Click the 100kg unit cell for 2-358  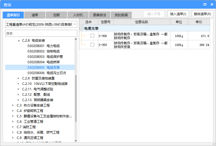179,36
